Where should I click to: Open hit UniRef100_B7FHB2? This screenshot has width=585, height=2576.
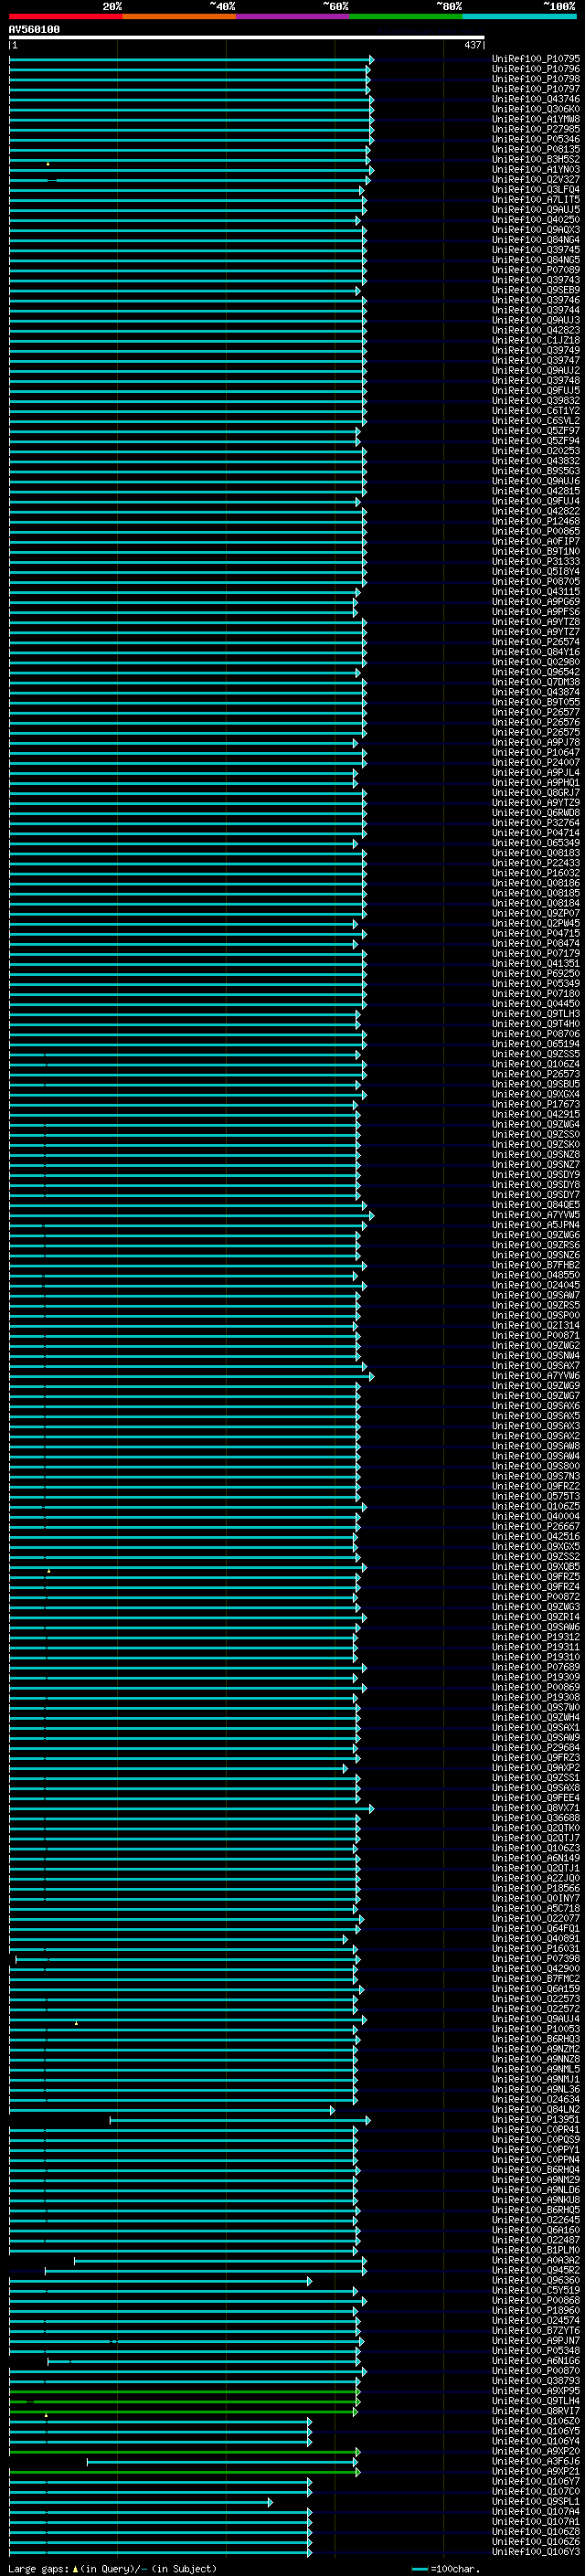(536, 1265)
